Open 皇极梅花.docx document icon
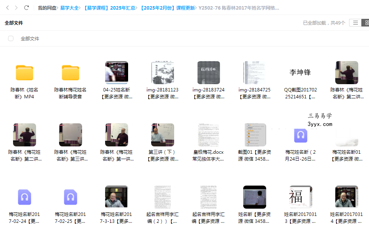The height and width of the screenshot is (239, 369). coord(209,135)
